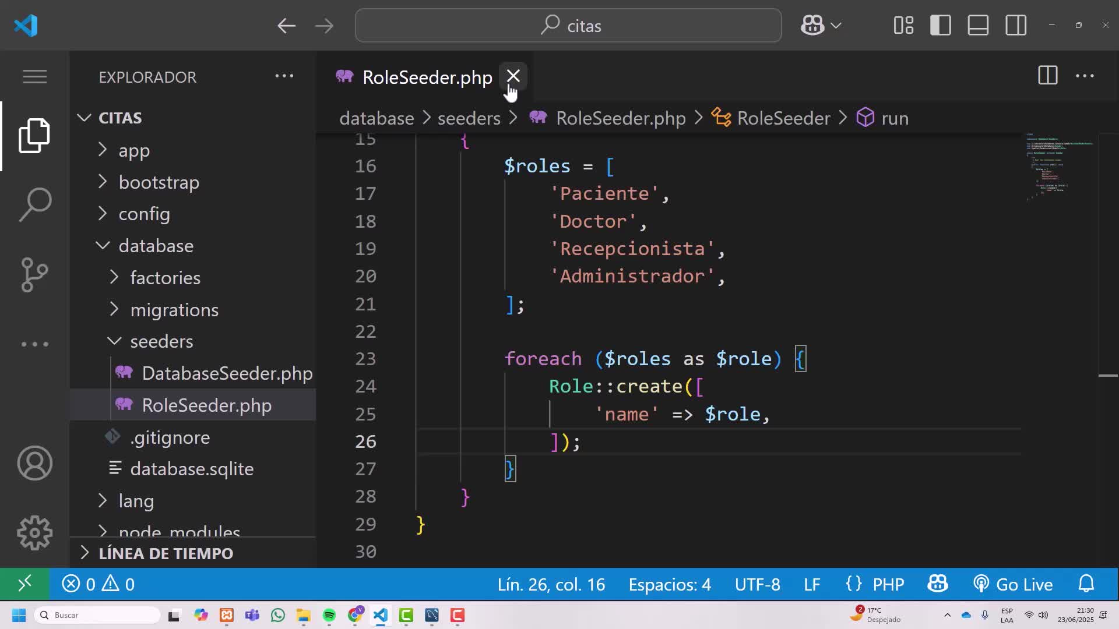Open XAMPP from the taskbar
1119x629 pixels.
click(227, 615)
